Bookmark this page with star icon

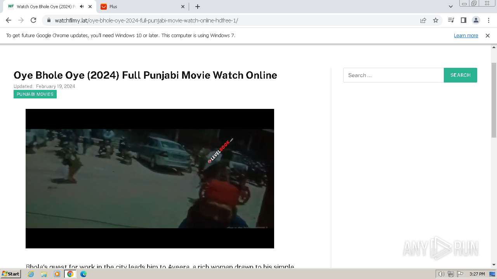pyautogui.click(x=436, y=20)
